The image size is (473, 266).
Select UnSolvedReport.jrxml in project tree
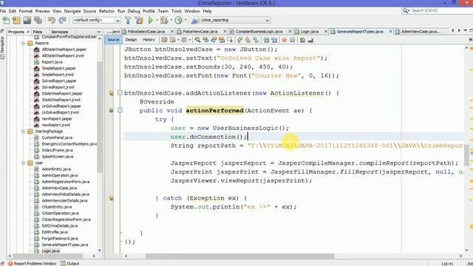pyautogui.click(x=60, y=112)
